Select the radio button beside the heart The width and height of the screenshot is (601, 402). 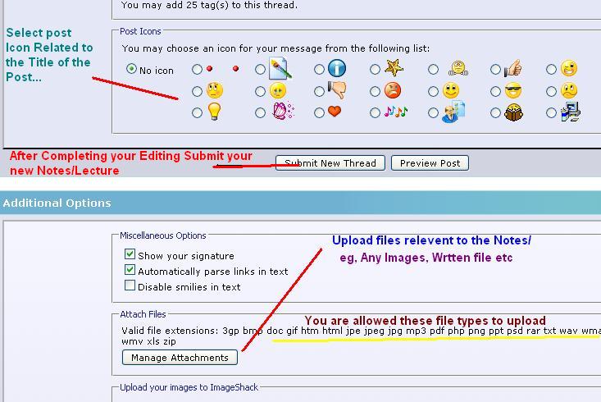[319, 112]
